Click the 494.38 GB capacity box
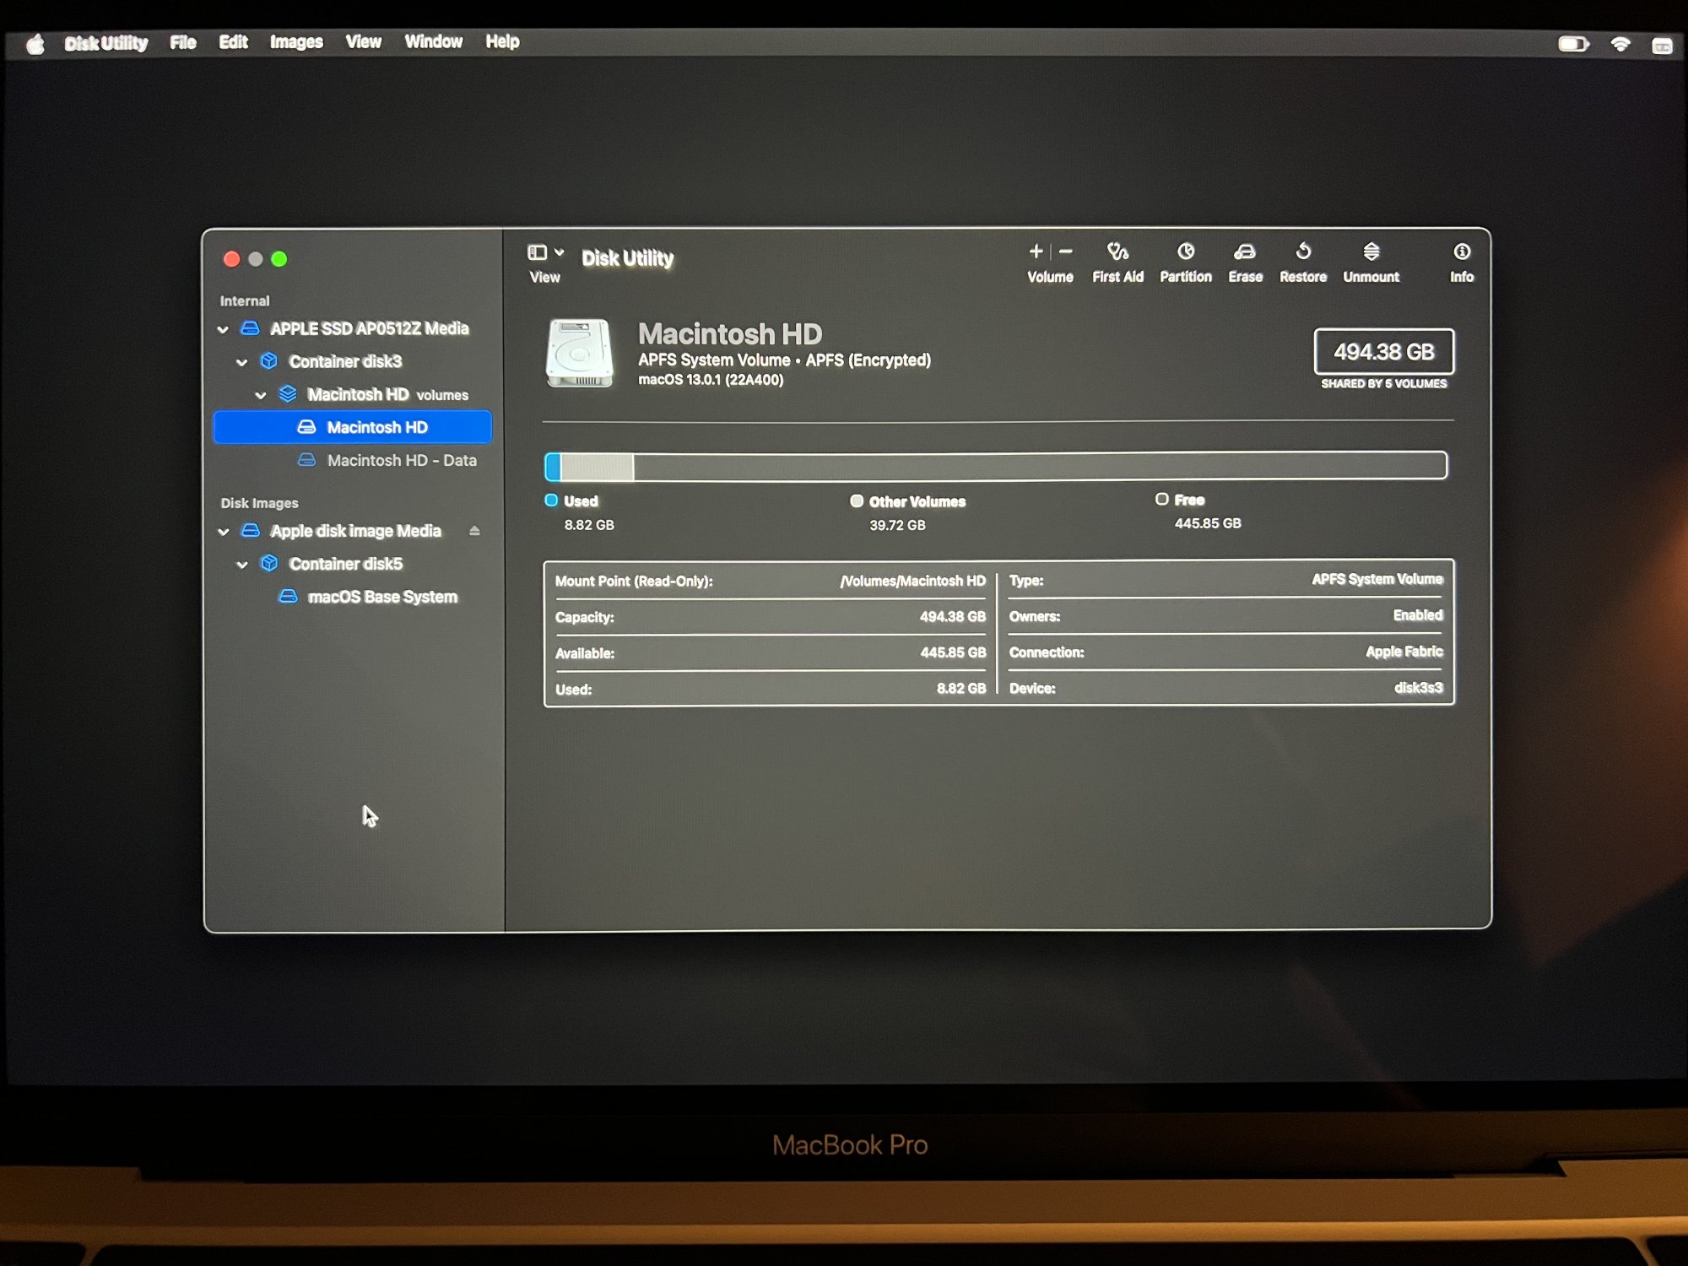Viewport: 1688px width, 1266px height. [1384, 351]
